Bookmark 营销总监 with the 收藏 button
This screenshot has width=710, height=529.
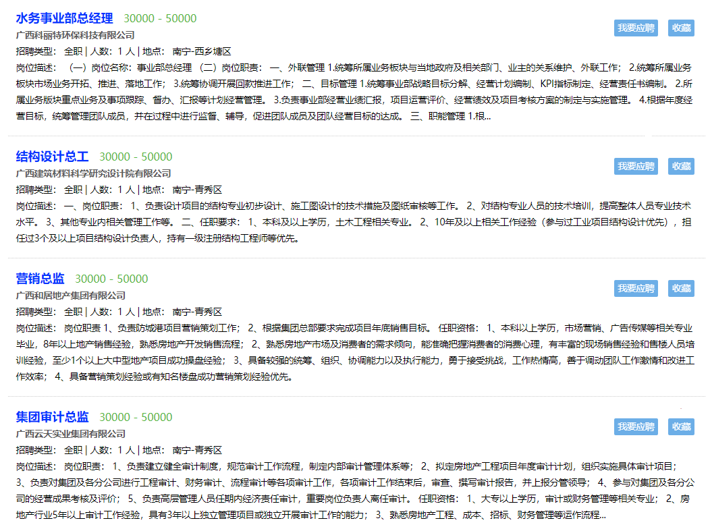coord(681,288)
